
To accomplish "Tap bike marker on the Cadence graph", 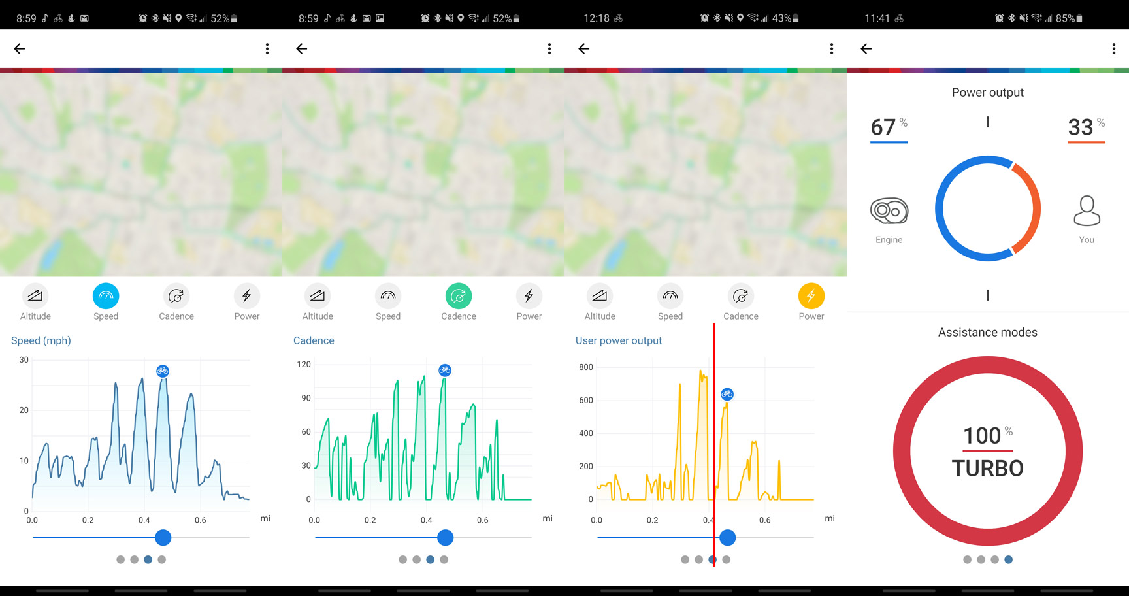I will click(x=445, y=370).
